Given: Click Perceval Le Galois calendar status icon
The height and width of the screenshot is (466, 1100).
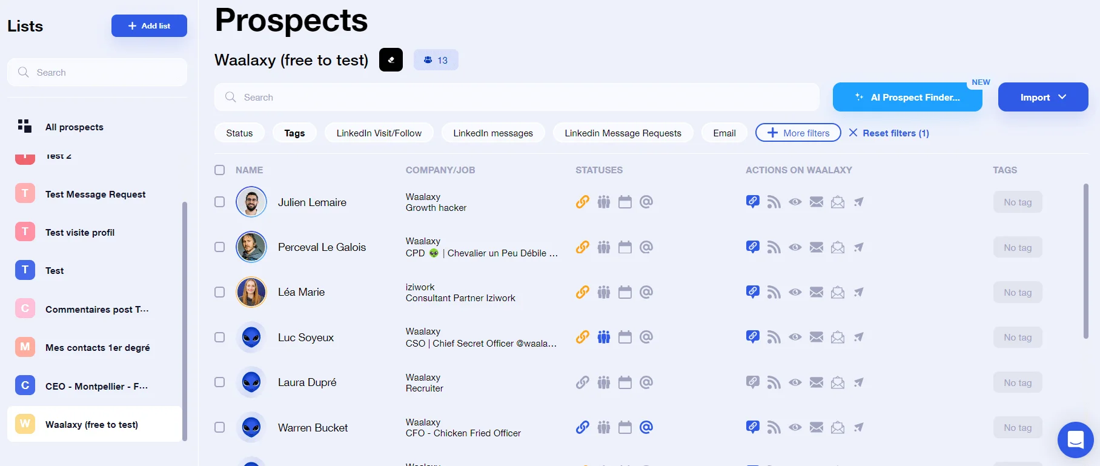Looking at the screenshot, I should (625, 247).
